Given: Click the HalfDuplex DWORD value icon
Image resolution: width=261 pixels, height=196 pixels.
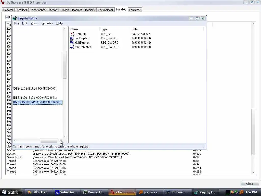Looking at the screenshot, I should click(72, 43).
